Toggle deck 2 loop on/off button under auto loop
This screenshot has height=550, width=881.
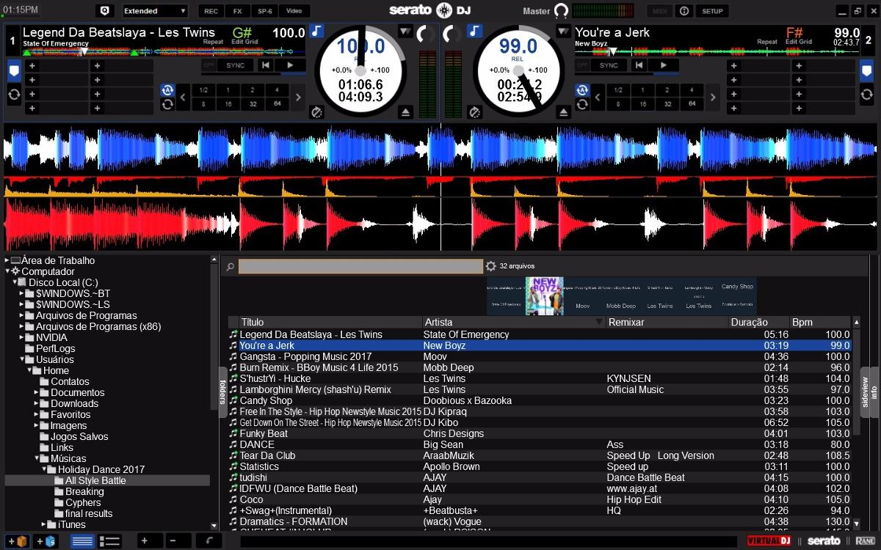(583, 104)
